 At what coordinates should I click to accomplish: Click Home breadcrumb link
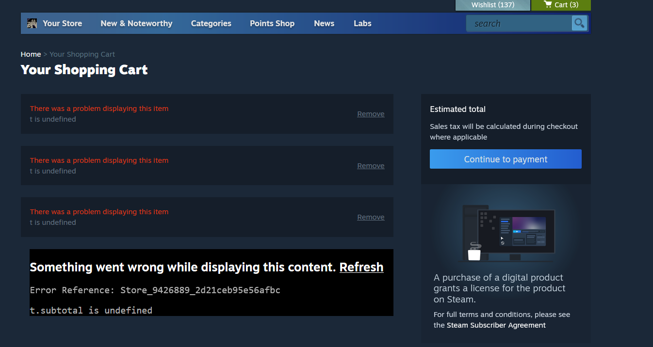click(x=31, y=54)
